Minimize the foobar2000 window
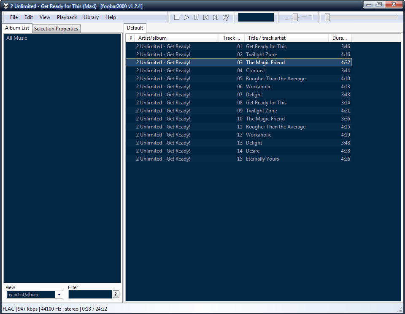405x314 pixels. tap(369, 4)
